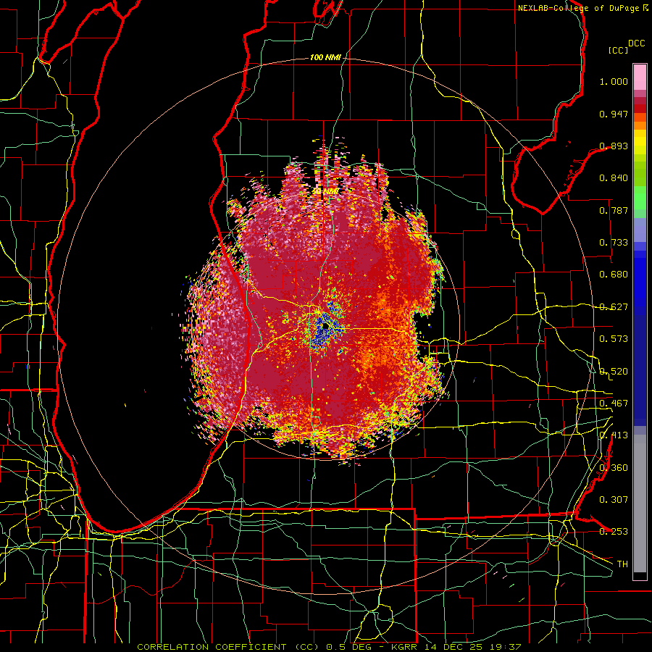
Task: Select the 0.573 scale value
Action: [x=614, y=339]
